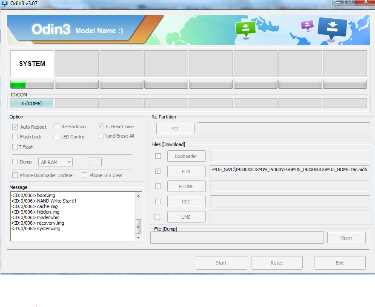Viewport: 375px width, 307px height.
Task: Click the UMS file button
Action: click(186, 217)
